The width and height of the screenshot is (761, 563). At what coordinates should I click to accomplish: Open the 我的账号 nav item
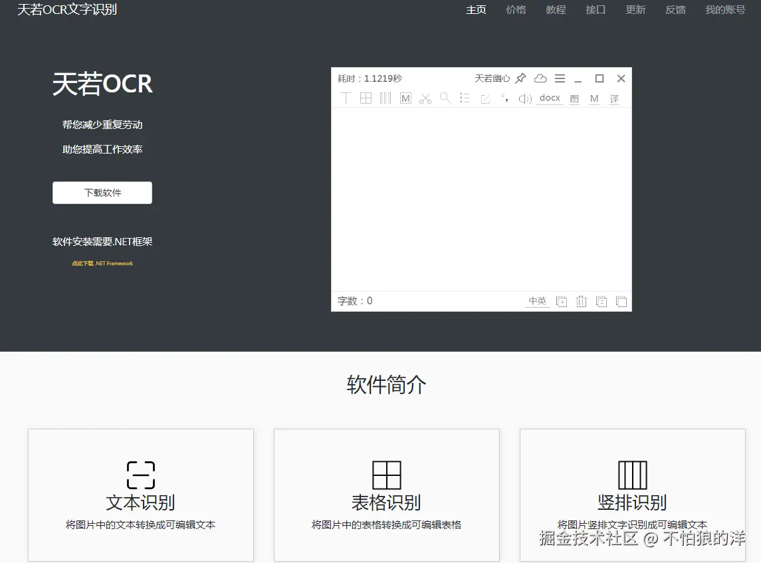pos(725,10)
